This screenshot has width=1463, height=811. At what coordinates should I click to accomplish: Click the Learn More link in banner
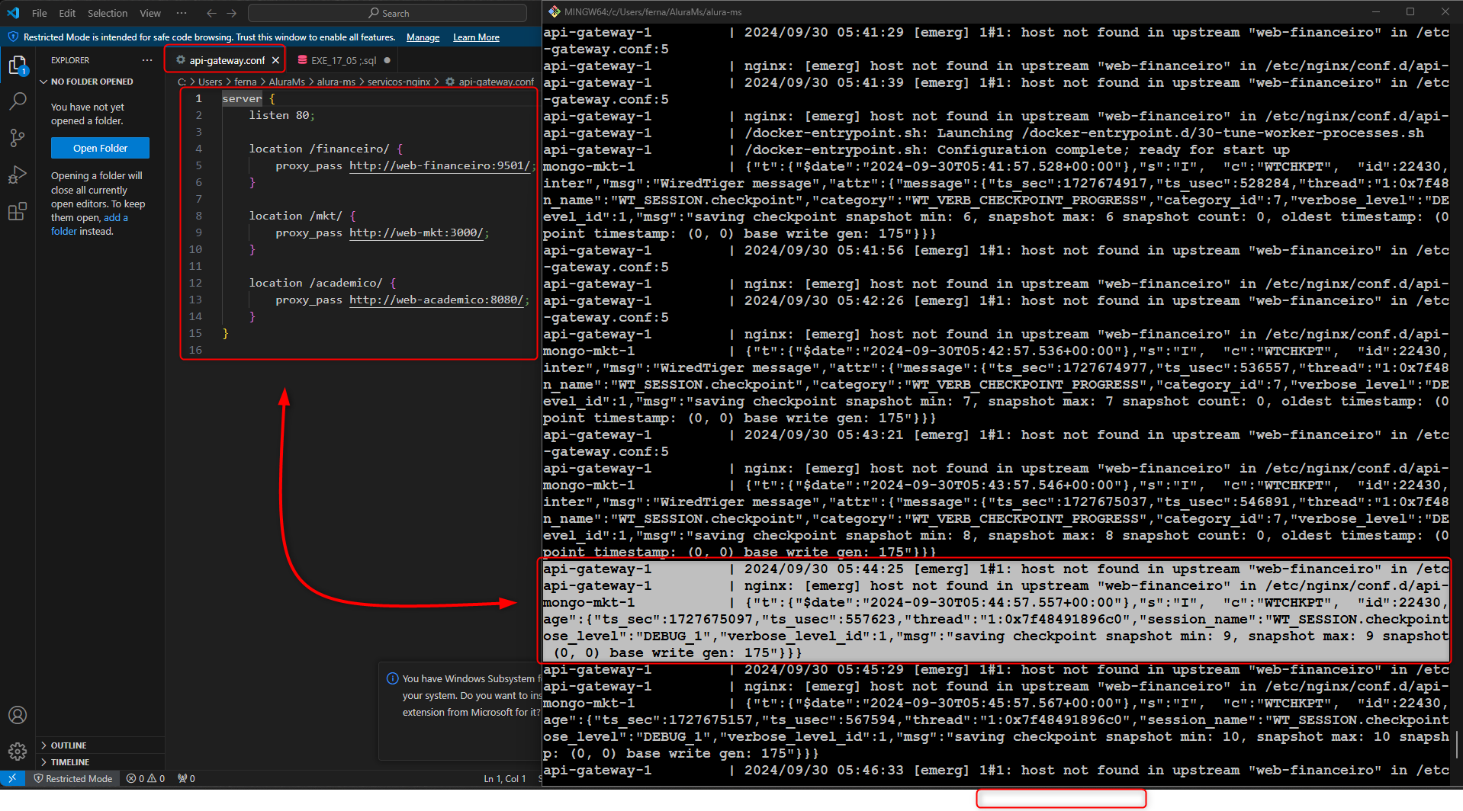pyautogui.click(x=476, y=37)
